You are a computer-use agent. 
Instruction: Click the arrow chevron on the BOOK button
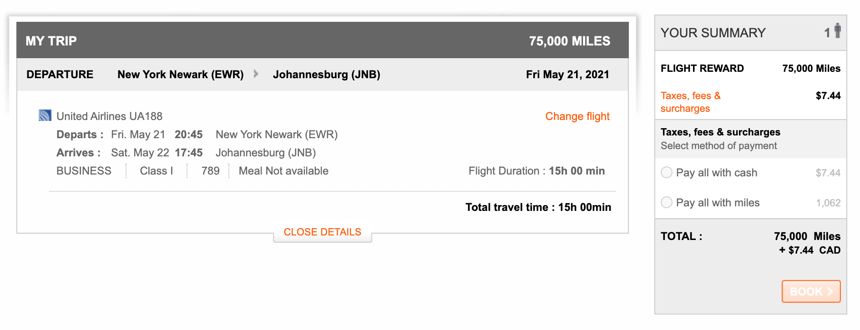tap(830, 291)
